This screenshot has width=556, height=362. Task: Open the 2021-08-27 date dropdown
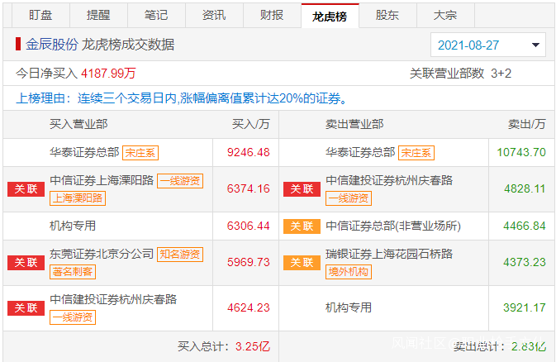[x=488, y=45]
